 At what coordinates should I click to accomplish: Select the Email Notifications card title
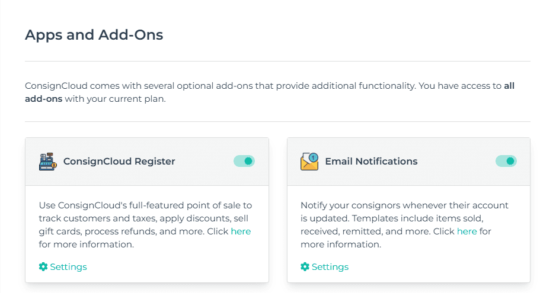click(371, 161)
